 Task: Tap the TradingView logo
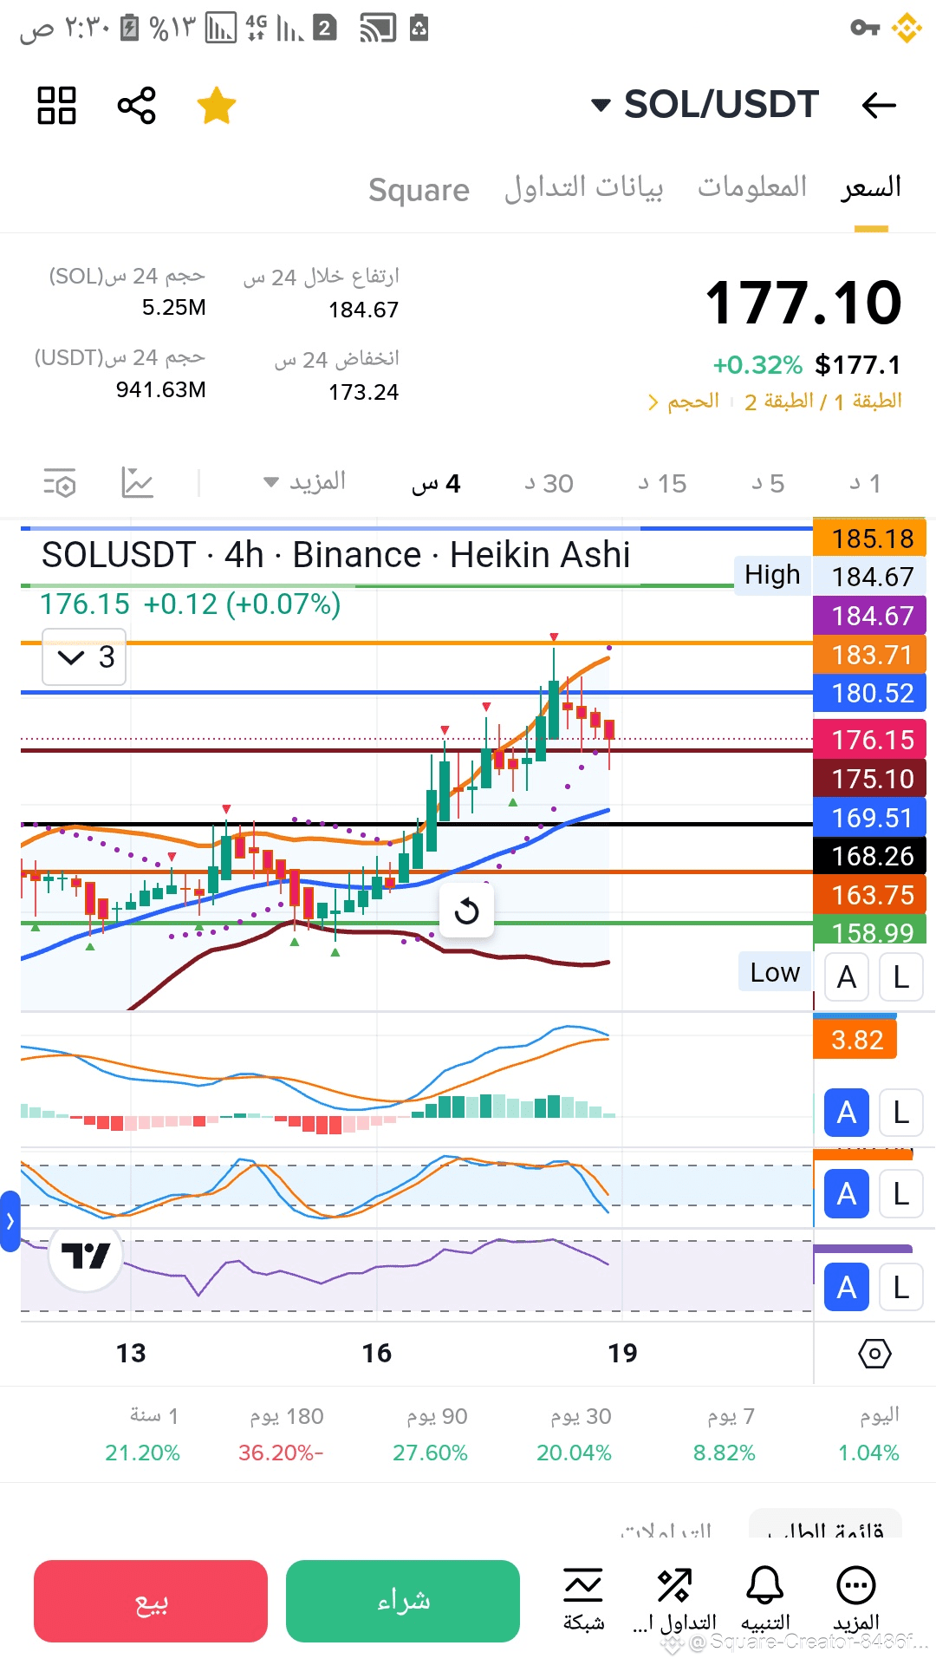tap(86, 1255)
